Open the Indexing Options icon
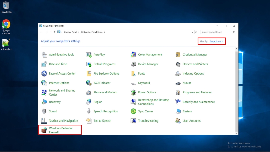 pyautogui.click(x=178, y=74)
